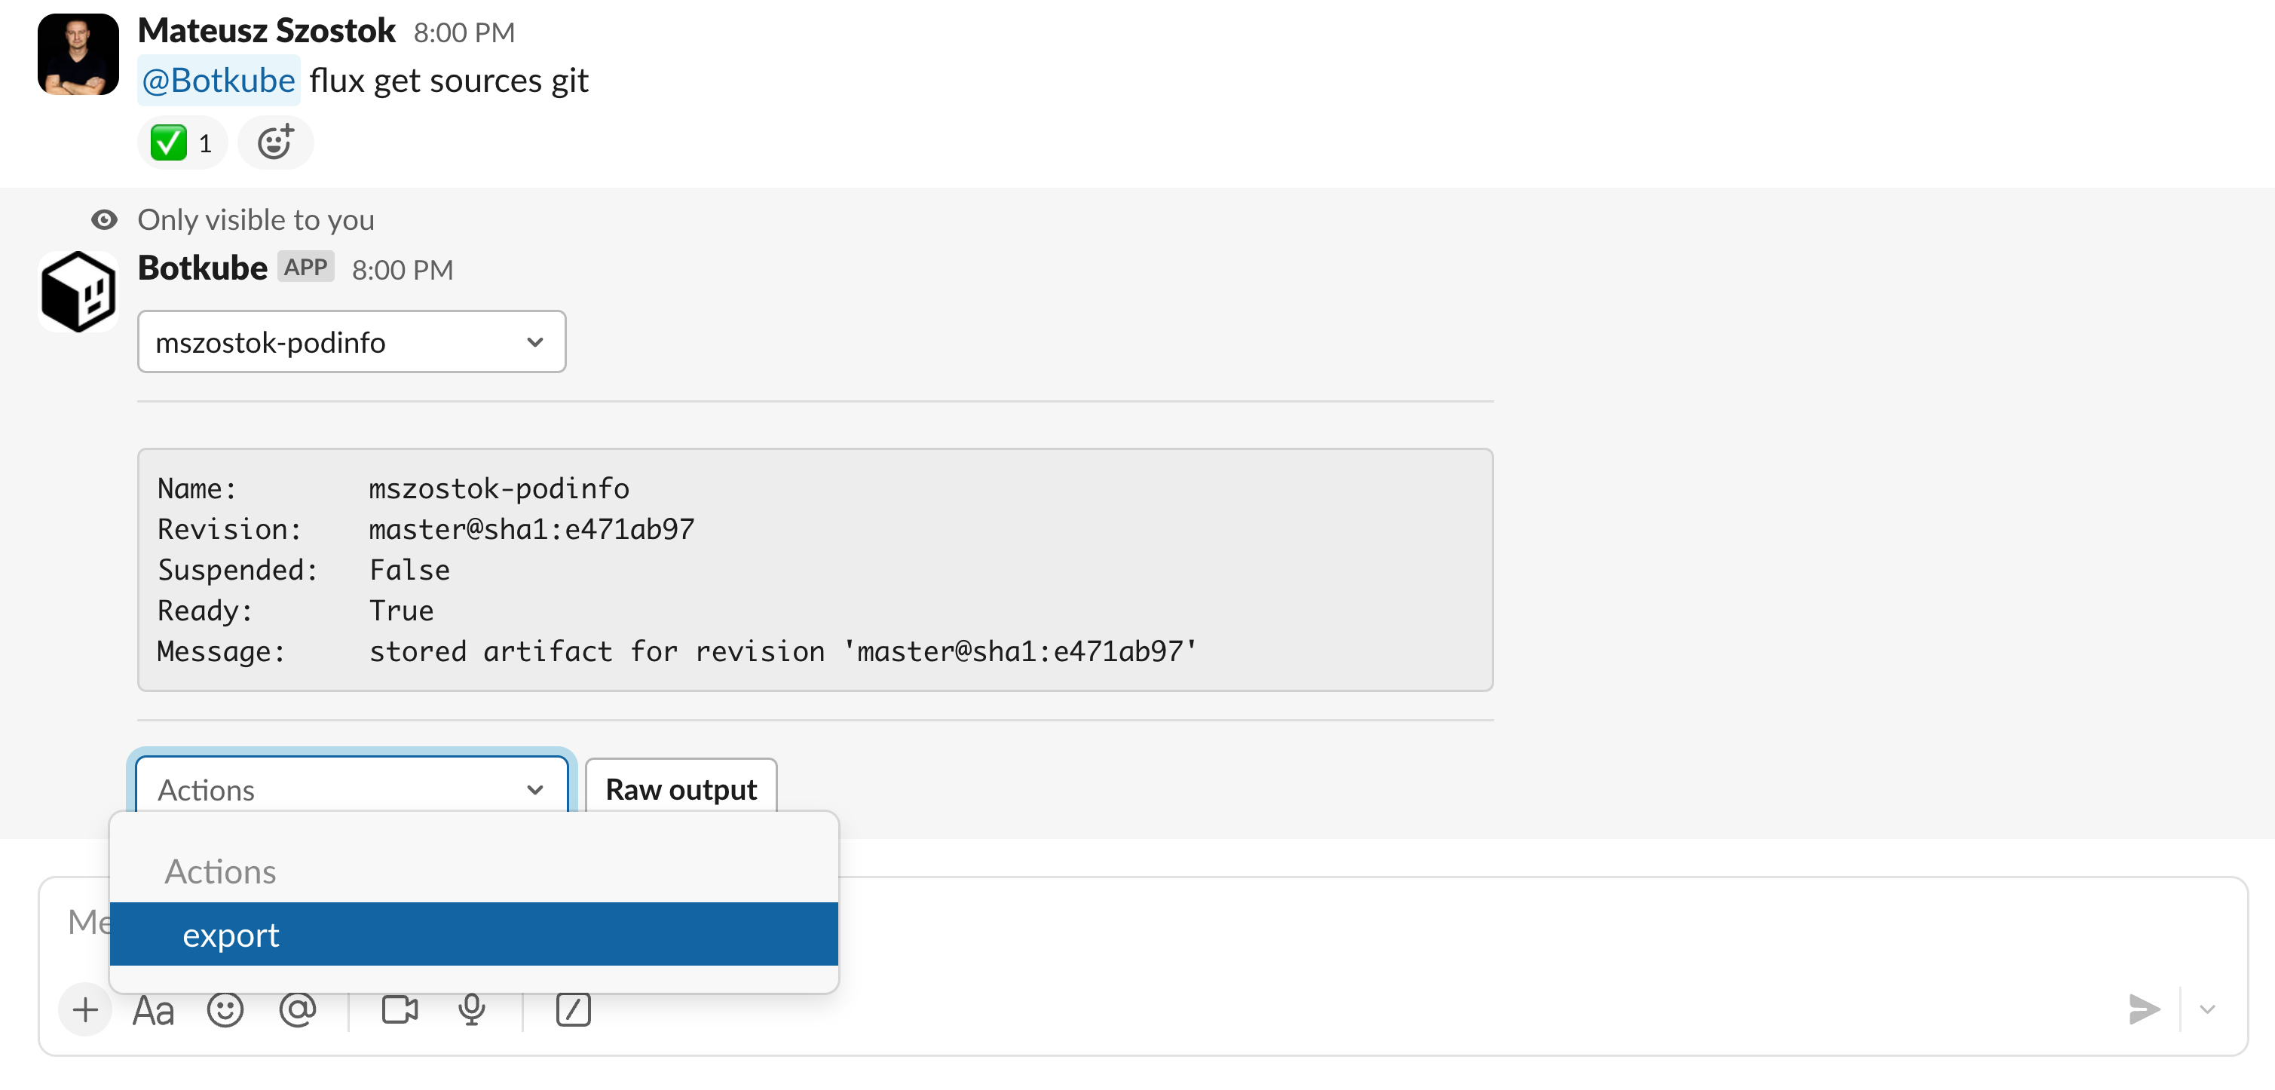Open the Botkube app avatar
Viewport: 2275px width, 1090px height.
tap(78, 292)
